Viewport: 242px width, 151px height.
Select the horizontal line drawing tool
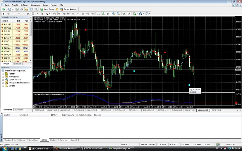(x=19, y=14)
